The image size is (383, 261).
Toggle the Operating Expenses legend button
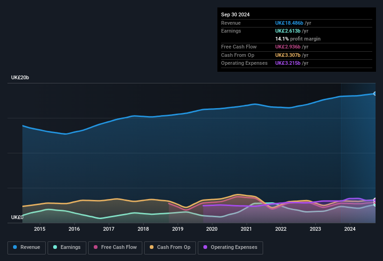[230, 247]
